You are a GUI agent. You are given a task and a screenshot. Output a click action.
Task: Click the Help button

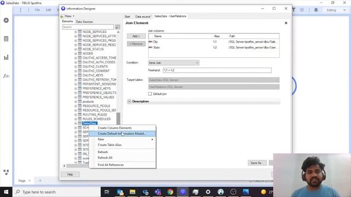tap(70, 174)
